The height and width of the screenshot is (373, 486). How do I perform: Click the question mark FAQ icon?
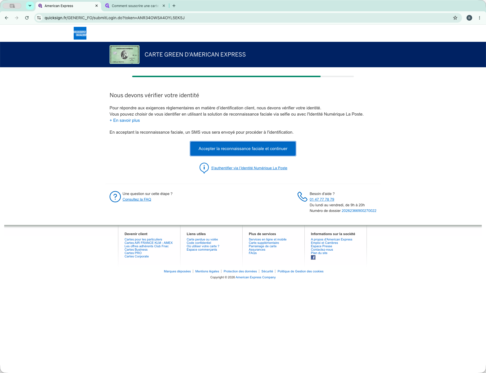click(x=115, y=197)
